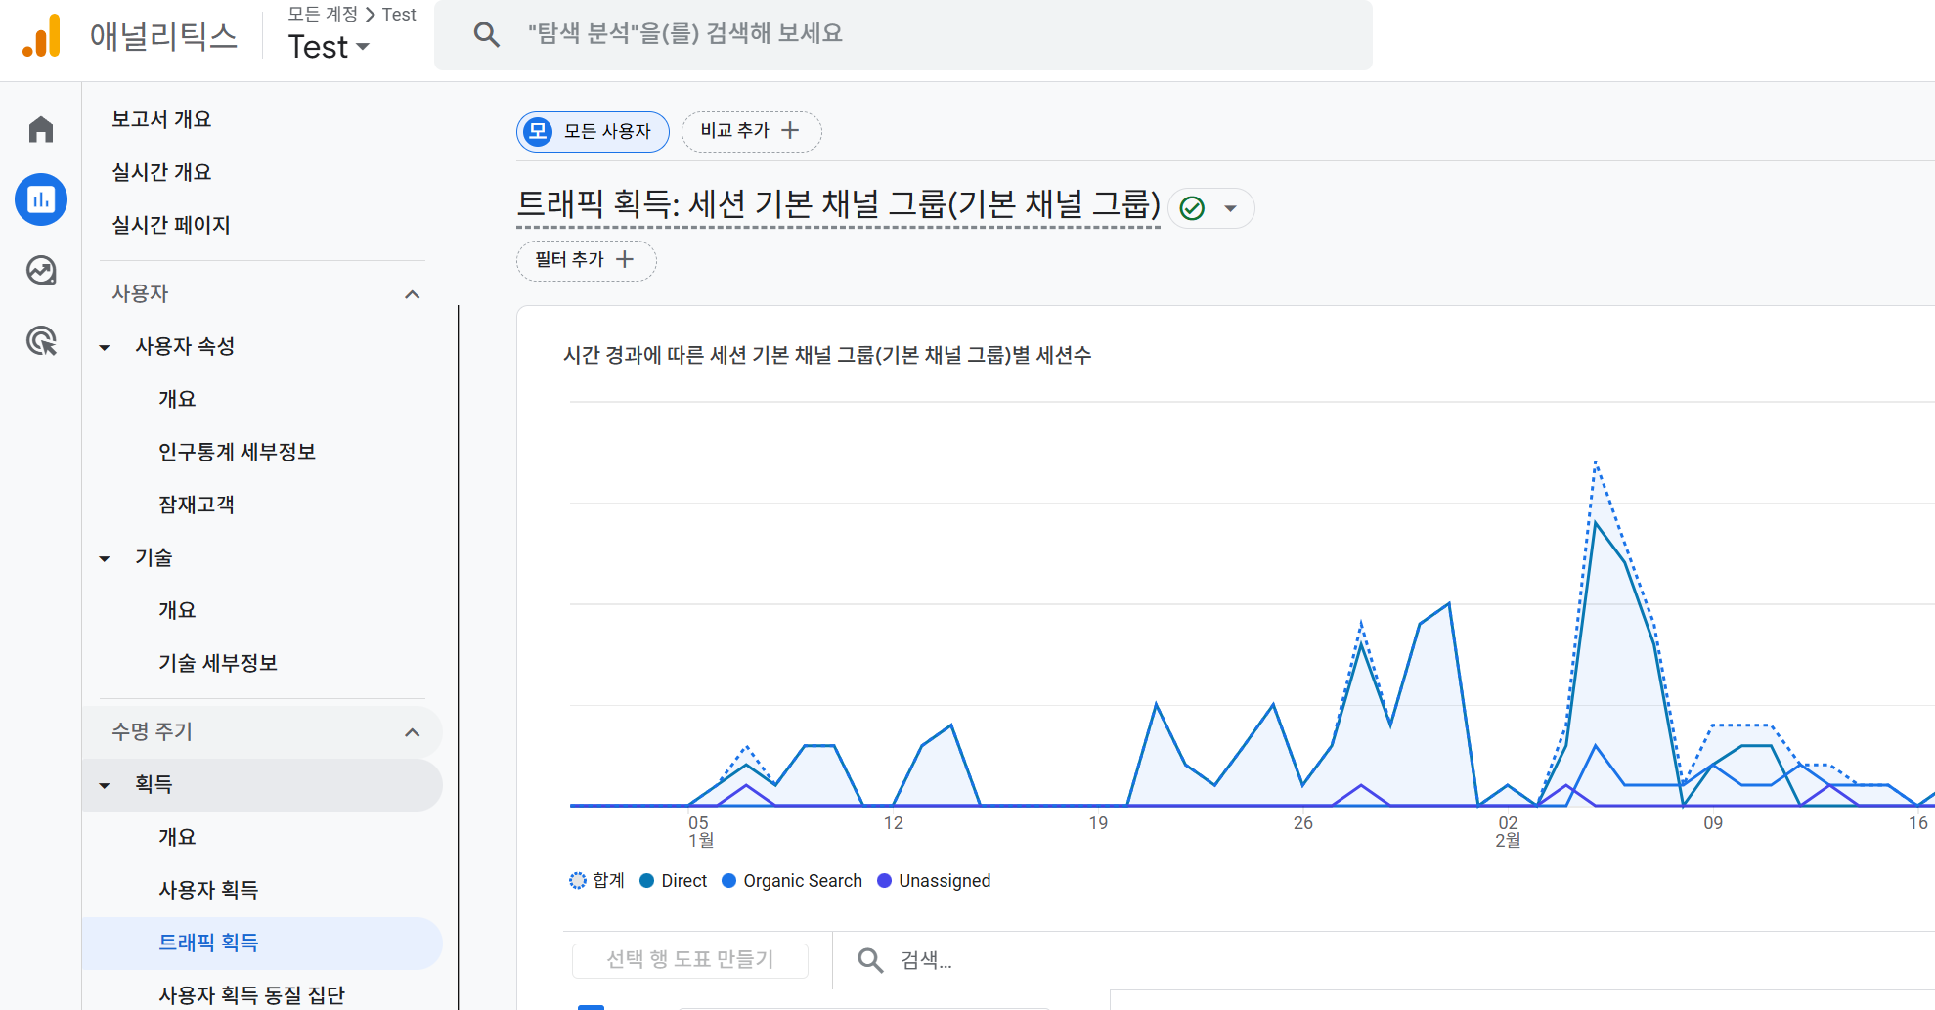Open 개요 under 기술
1935x1010 pixels.
point(177,610)
